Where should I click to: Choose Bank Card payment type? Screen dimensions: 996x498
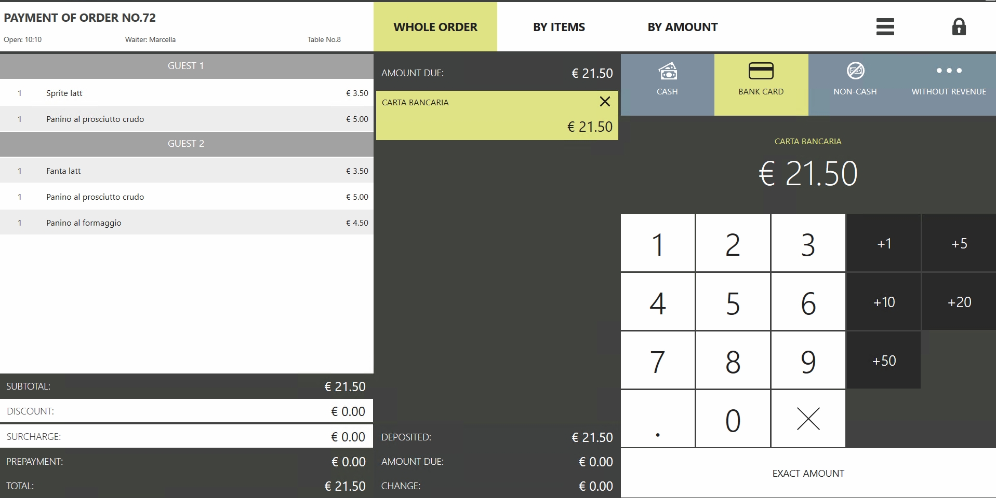[761, 85]
